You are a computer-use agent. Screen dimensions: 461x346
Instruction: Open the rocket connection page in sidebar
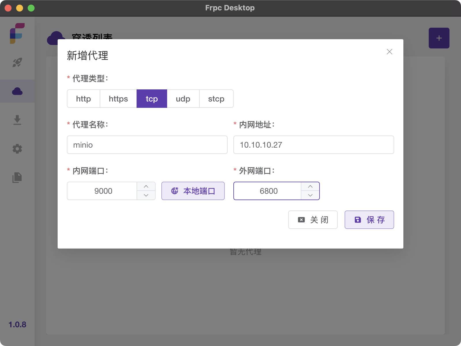tap(17, 62)
